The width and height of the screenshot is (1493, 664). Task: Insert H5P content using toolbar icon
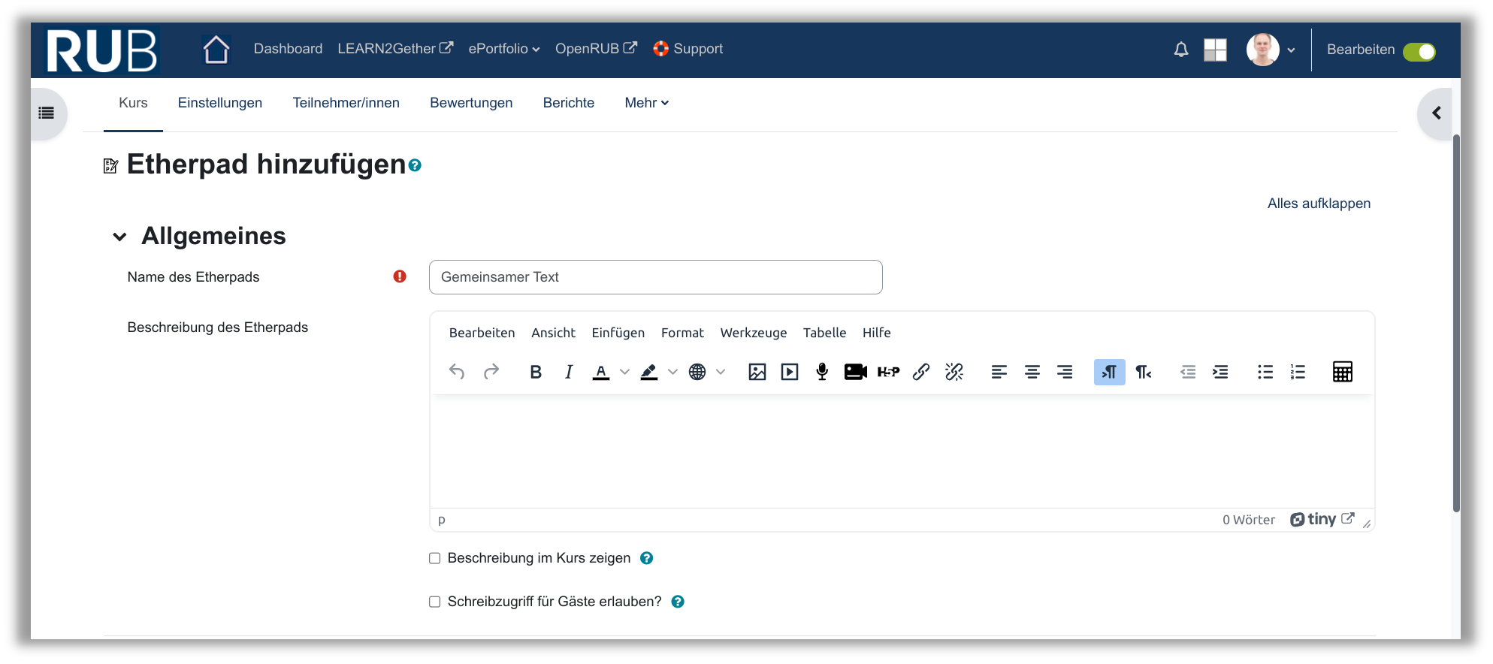888,372
